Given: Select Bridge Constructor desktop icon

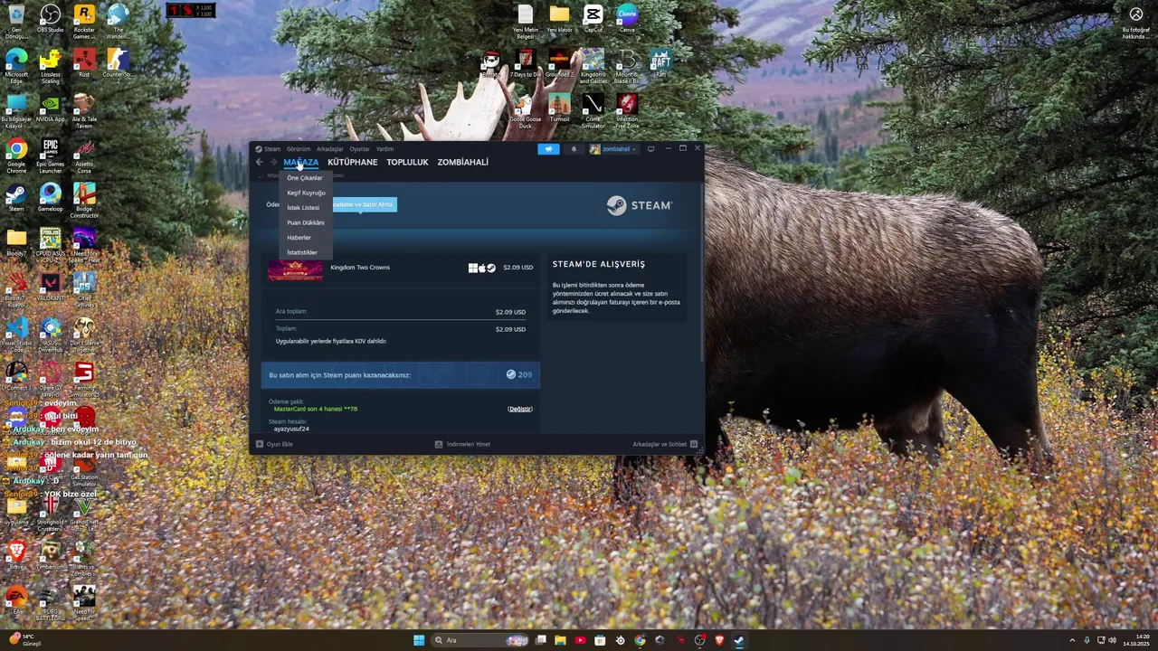Looking at the screenshot, I should pos(84,201).
